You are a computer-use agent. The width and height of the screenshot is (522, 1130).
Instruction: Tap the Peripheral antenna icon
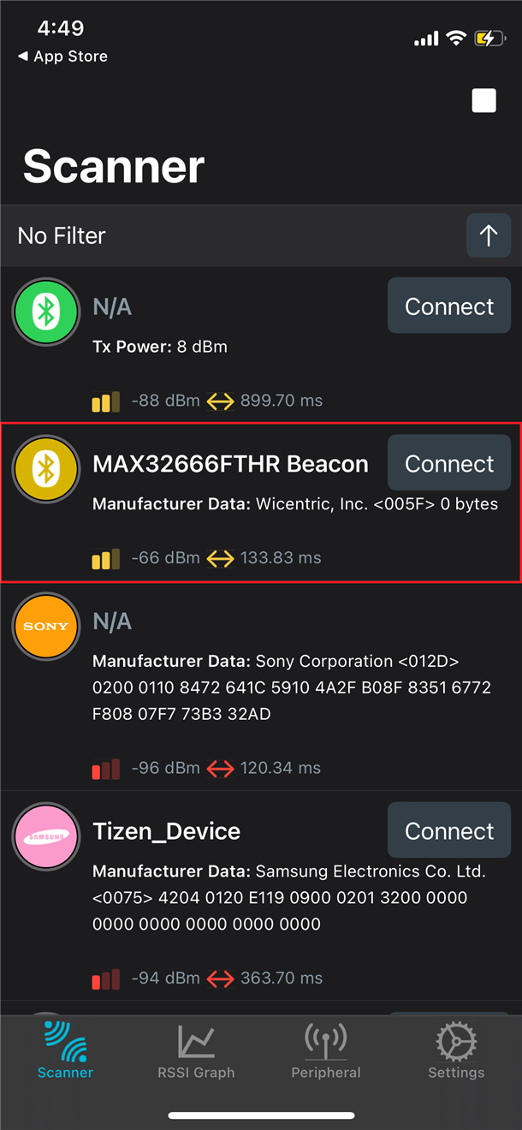(326, 1042)
